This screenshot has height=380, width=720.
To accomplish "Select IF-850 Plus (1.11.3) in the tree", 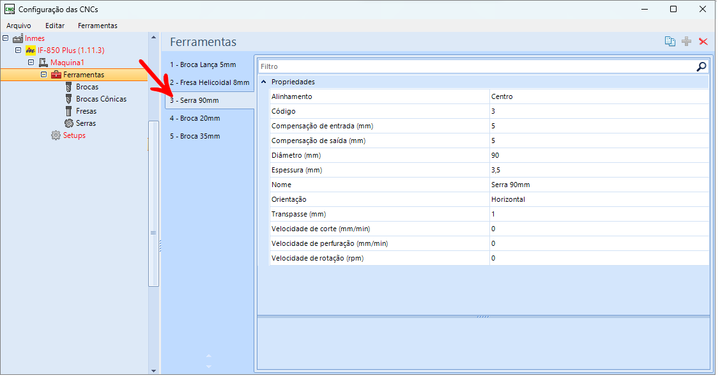I will point(71,50).
